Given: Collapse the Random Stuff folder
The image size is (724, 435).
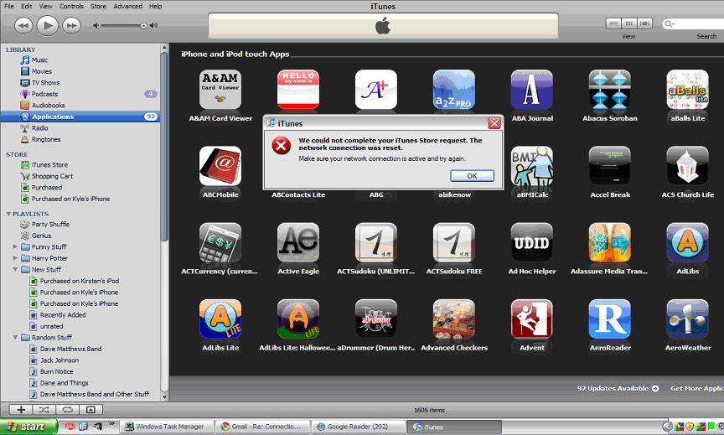Looking at the screenshot, I should pyautogui.click(x=15, y=337).
